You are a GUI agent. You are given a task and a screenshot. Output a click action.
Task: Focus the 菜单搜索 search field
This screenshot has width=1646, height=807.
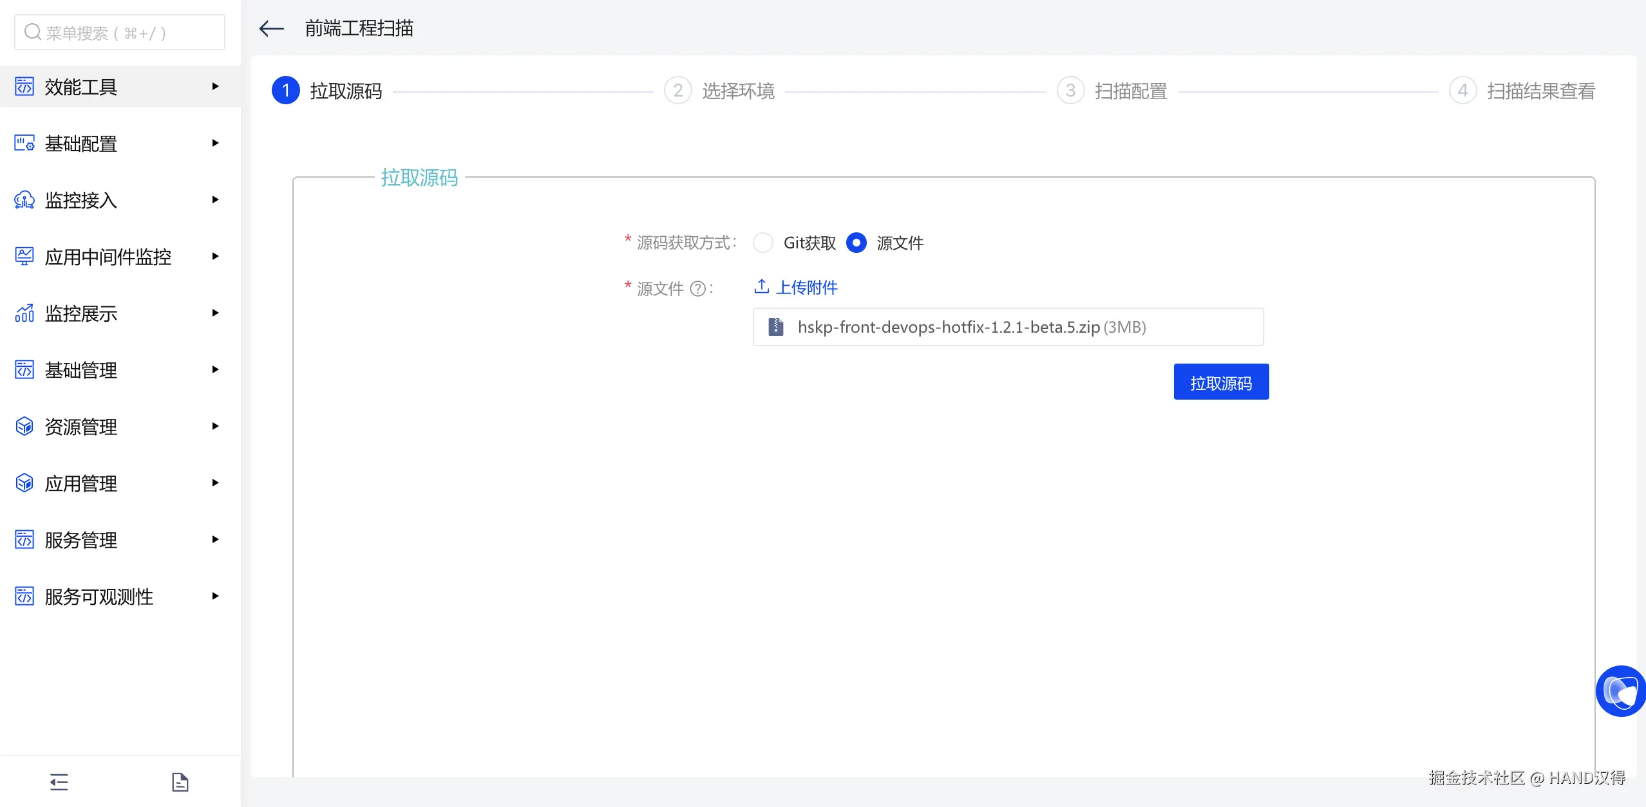click(120, 33)
